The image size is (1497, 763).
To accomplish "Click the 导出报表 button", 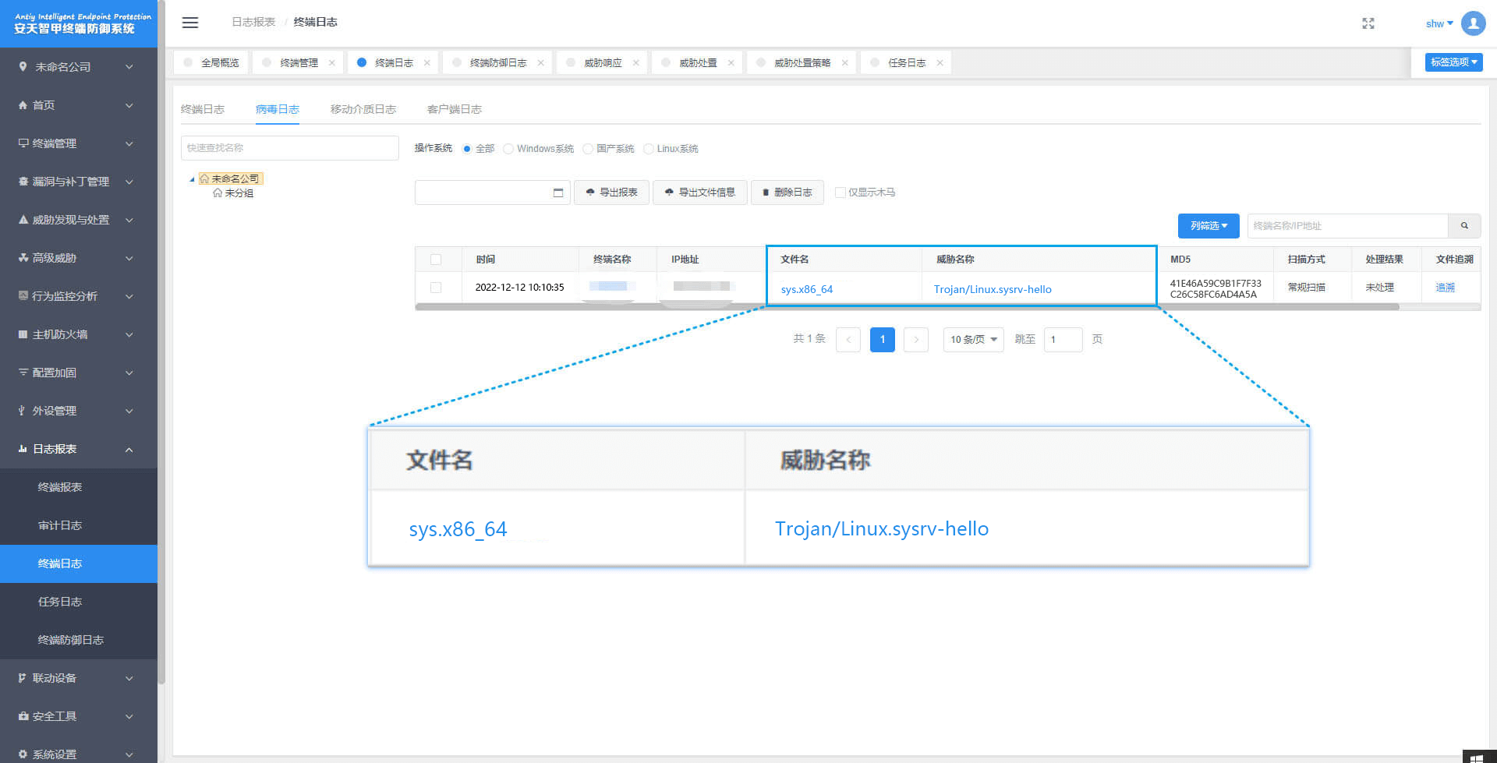I will [x=611, y=193].
